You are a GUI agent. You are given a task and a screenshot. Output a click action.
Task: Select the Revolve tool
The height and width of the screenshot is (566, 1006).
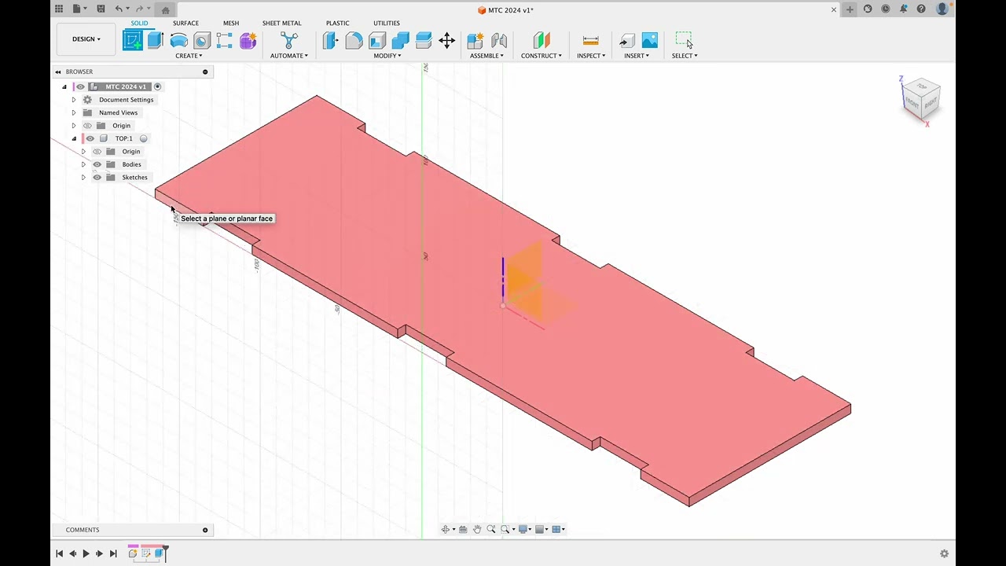[178, 41]
